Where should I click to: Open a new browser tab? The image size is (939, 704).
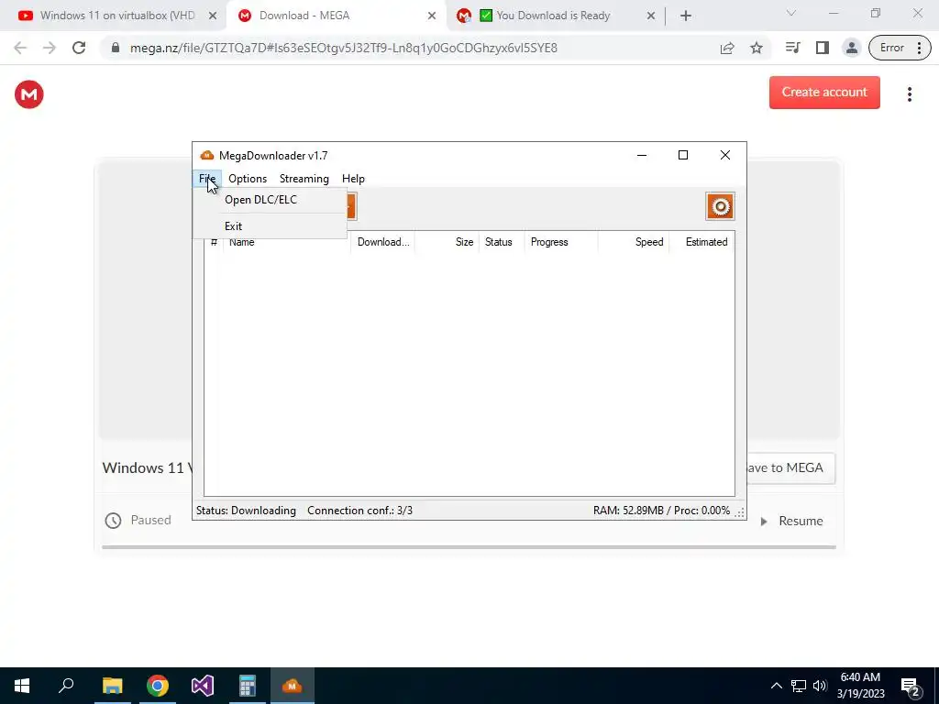click(686, 16)
